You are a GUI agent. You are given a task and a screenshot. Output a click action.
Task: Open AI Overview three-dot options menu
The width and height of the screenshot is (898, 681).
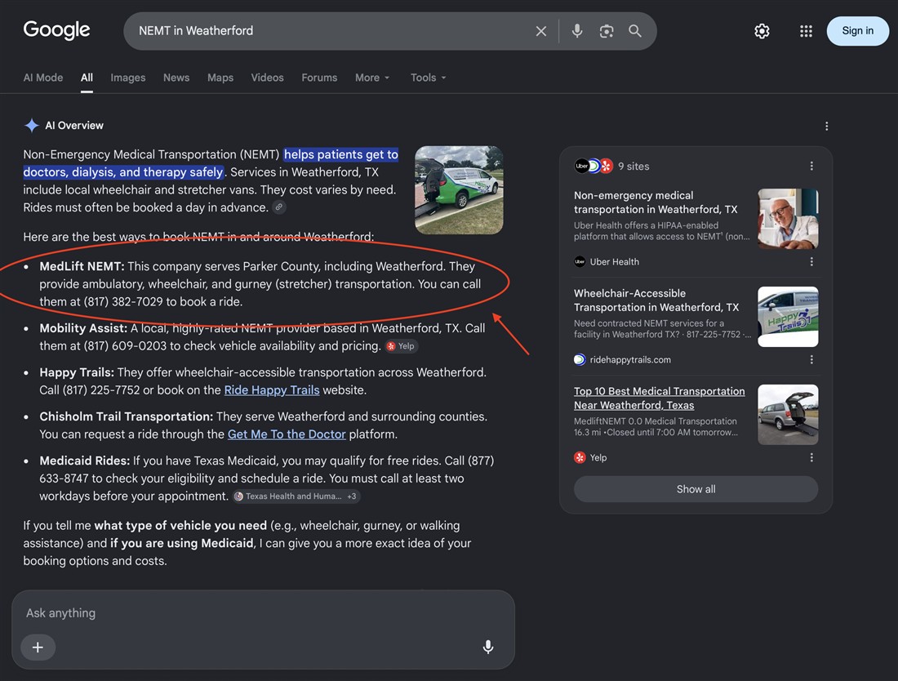(x=826, y=126)
